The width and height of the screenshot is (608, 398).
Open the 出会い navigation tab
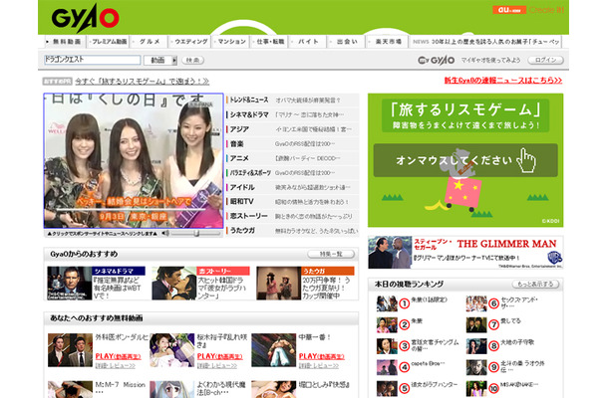[x=347, y=42]
